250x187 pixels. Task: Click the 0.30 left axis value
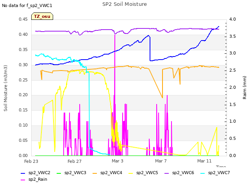pyautogui.click(x=23, y=65)
